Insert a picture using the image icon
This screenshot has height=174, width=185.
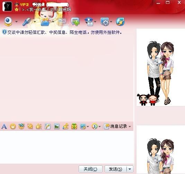tap(56, 126)
